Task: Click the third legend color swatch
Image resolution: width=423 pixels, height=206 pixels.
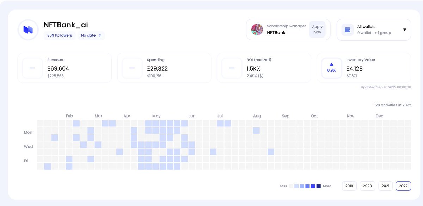Action: coord(302,186)
